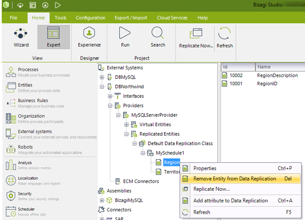The width and height of the screenshot is (305, 220).
Task: Switch to the Tools tab
Action: pos(60,18)
